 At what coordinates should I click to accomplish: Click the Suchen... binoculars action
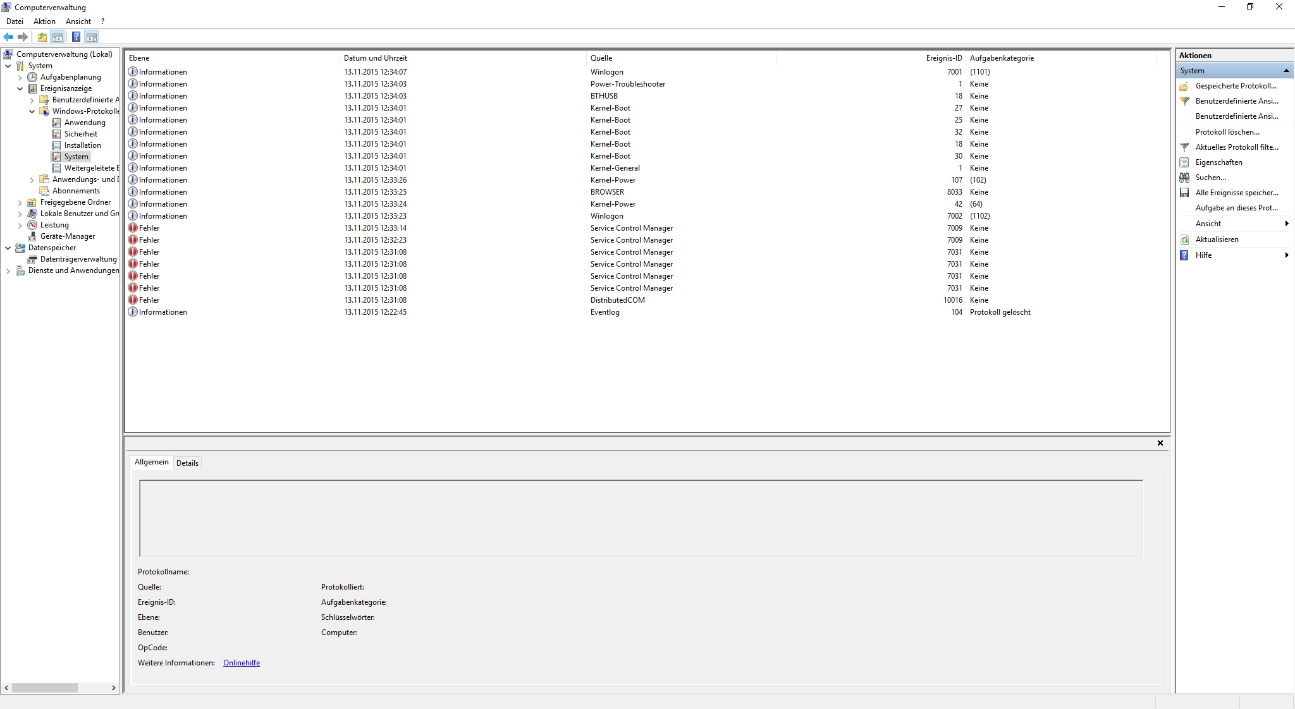click(x=1210, y=178)
